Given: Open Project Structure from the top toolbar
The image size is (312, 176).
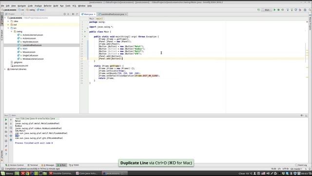Looking at the screenshot, I should (305, 10).
